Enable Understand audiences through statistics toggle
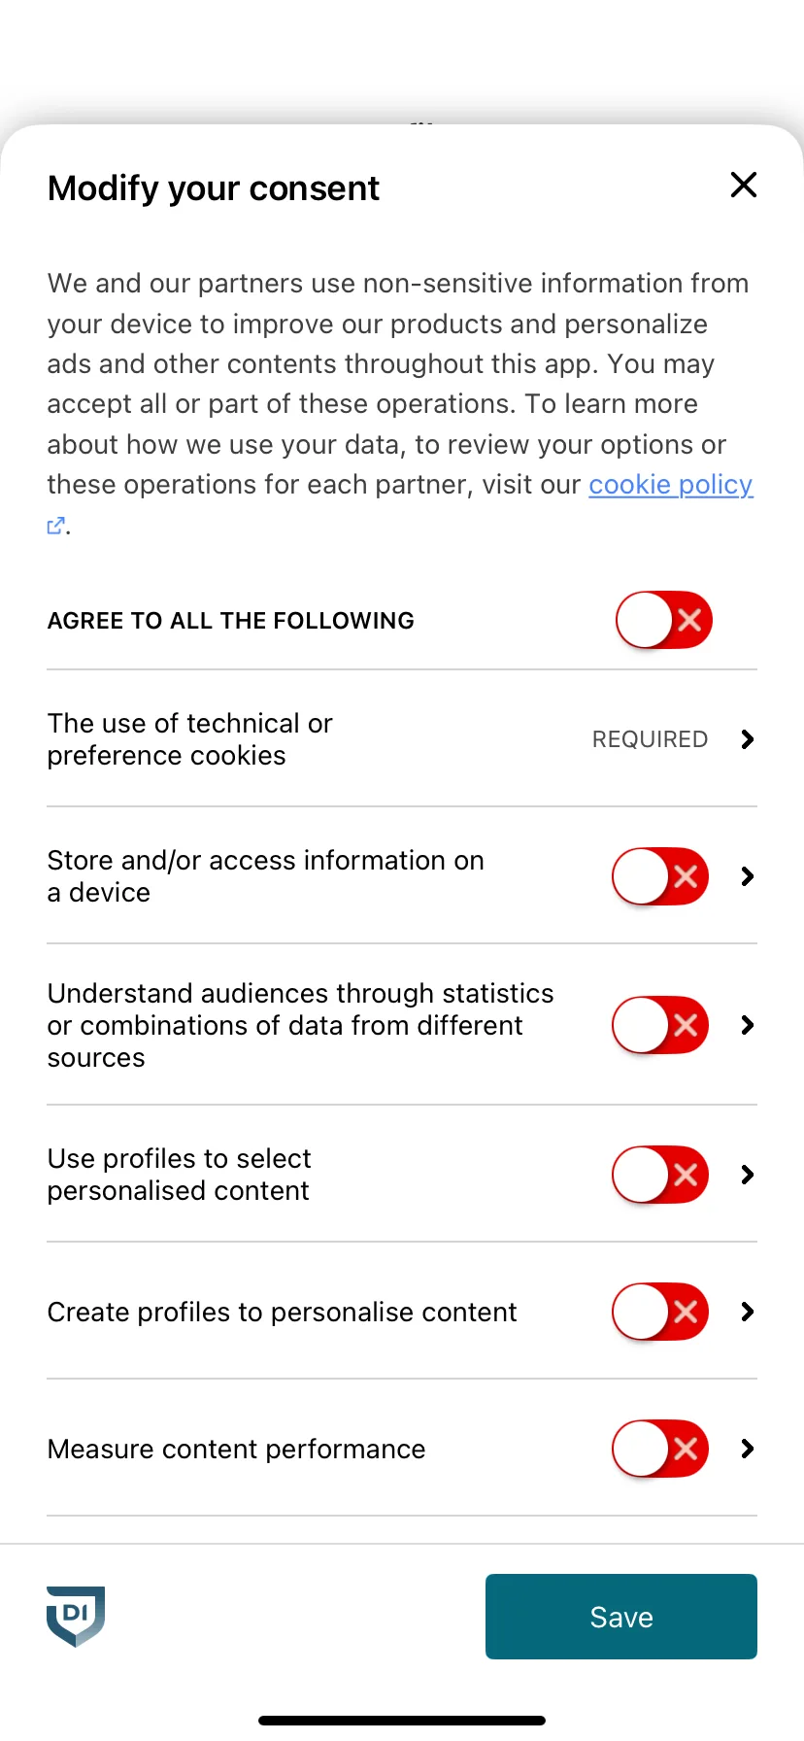The height and width of the screenshot is (1741, 804). click(x=660, y=1025)
